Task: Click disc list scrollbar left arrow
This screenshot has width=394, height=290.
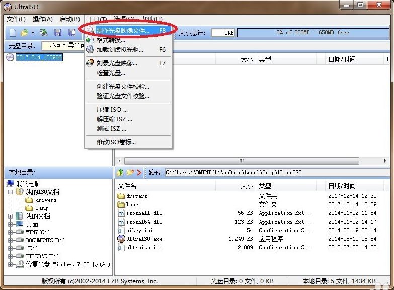Action: pyautogui.click(x=119, y=161)
